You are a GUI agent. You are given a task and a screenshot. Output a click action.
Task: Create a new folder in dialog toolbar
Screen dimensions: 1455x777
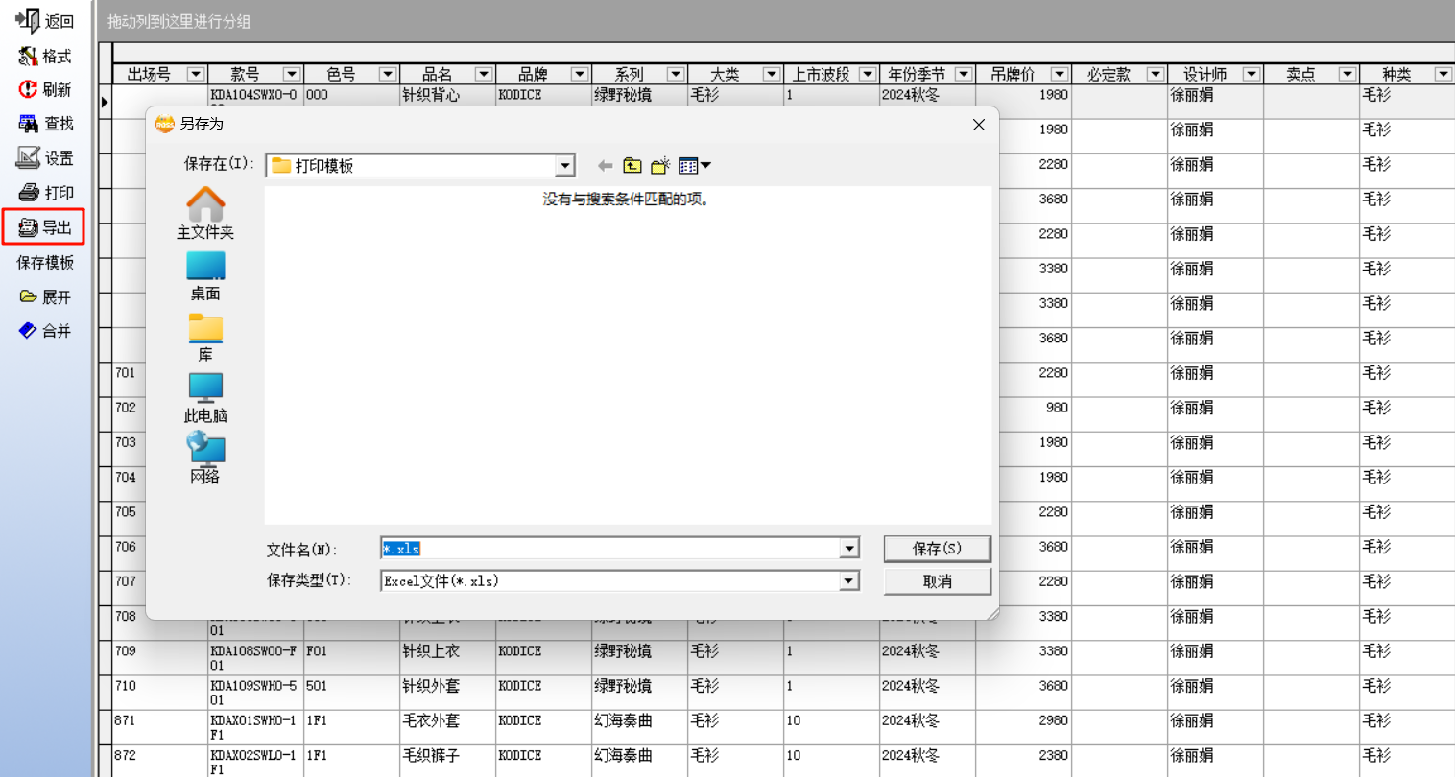click(659, 166)
